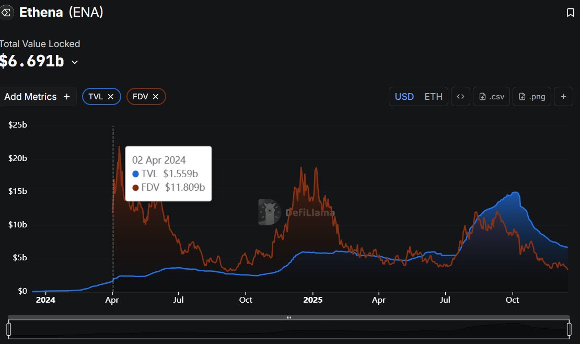
Task: Open extra options with the rightmost plus button
Action: click(563, 96)
